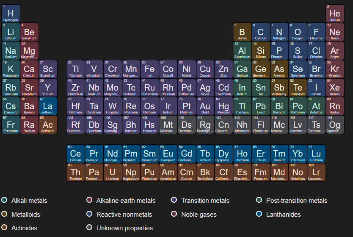Select the Silver (Ag) tile
Image resolution: width=353 pixels, height=237 pixels.
(x=205, y=88)
